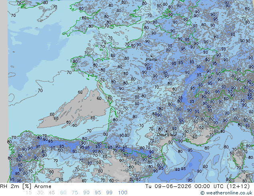Click legend value 15
This screenshot has height=196, width=254.
tap(28, 193)
